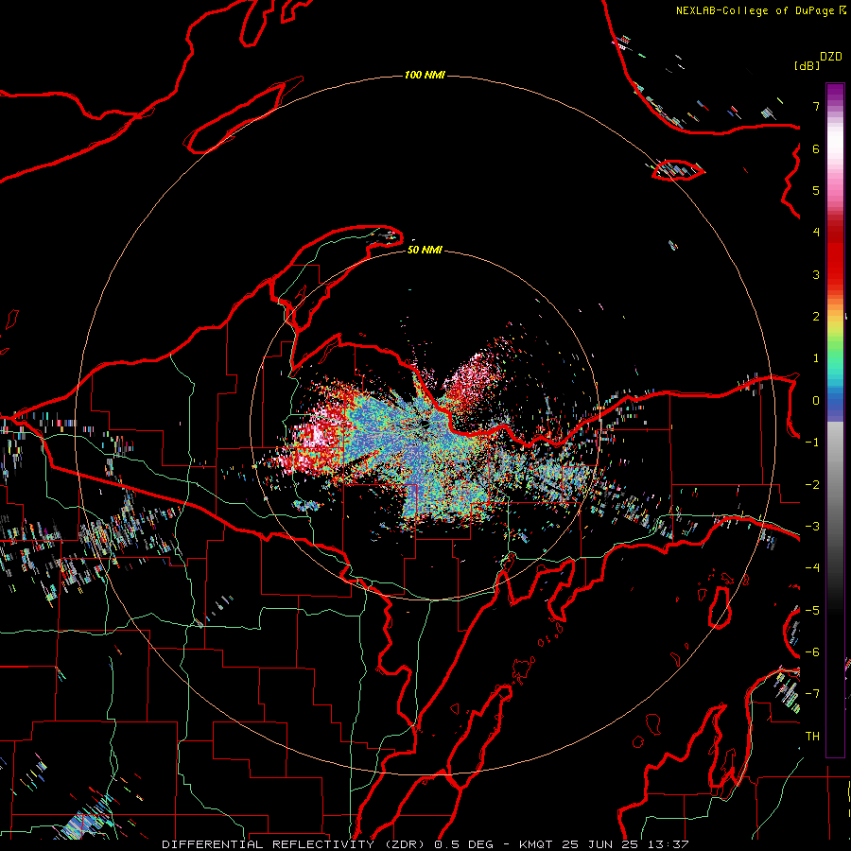
Task: Click the -1 value on the color scale
Action: pos(812,443)
